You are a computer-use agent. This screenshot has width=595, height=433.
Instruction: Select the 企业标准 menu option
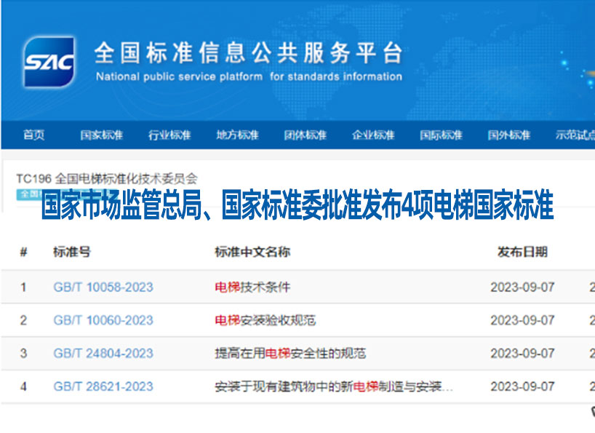(372, 135)
